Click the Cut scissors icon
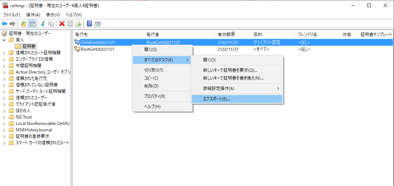 click(43, 24)
